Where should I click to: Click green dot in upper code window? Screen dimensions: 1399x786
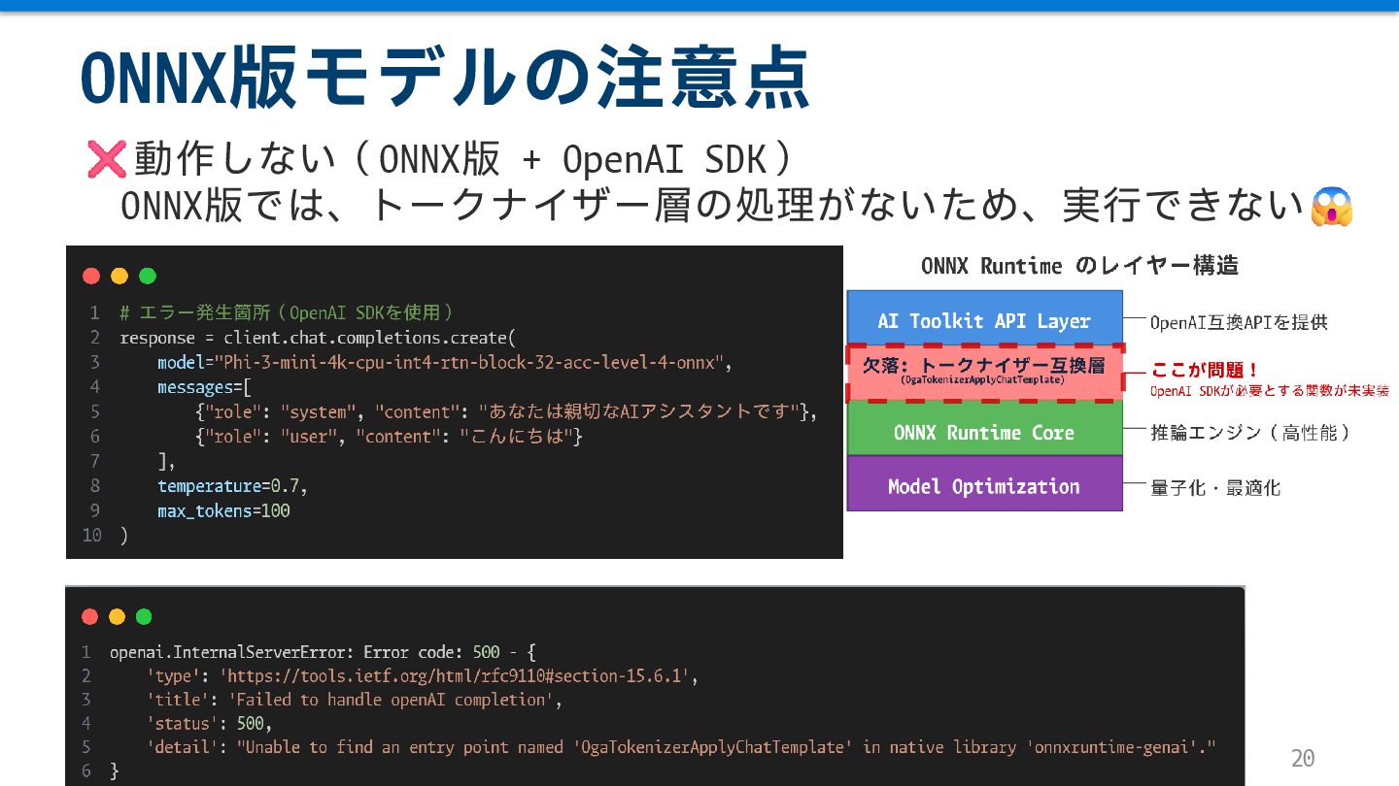pyautogui.click(x=148, y=276)
